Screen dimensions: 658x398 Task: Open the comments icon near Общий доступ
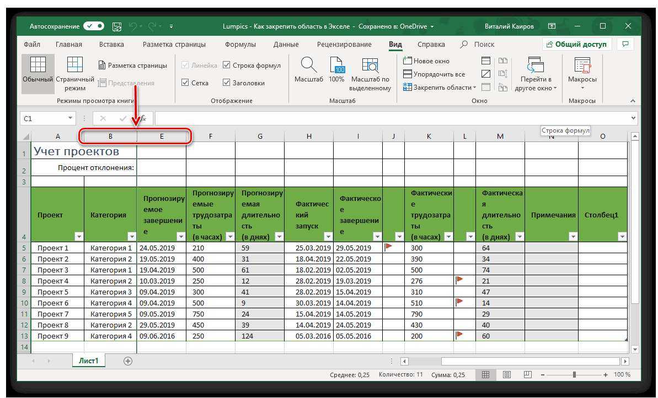(625, 44)
